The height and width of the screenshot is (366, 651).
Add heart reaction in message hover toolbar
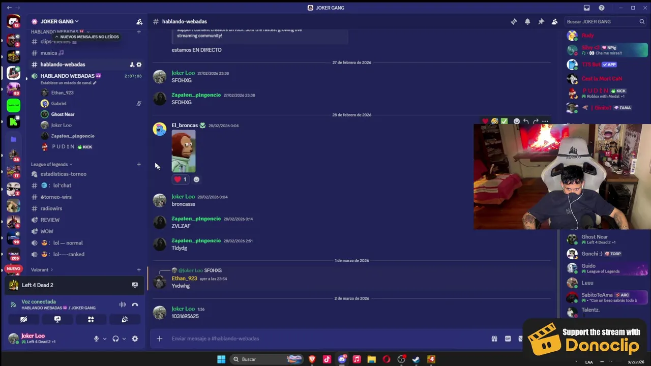point(485,121)
